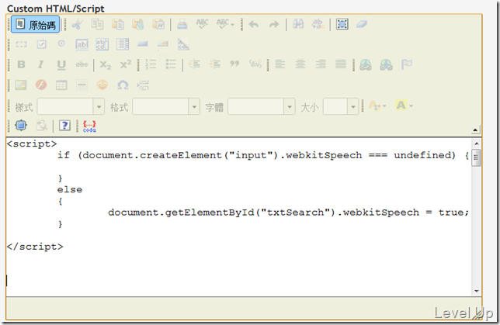This screenshot has width=500, height=325.
Task: Center align text
Action: [x=300, y=64]
